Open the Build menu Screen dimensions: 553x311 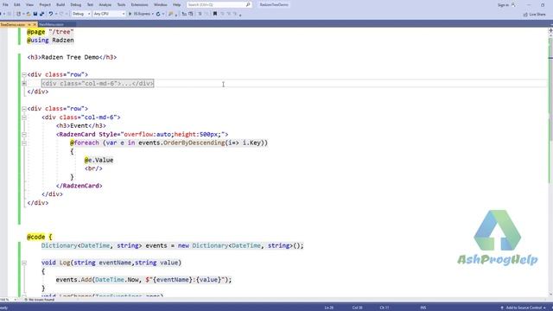(60, 5)
